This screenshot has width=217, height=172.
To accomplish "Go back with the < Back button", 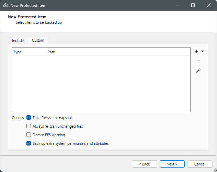I will click(x=144, y=164).
